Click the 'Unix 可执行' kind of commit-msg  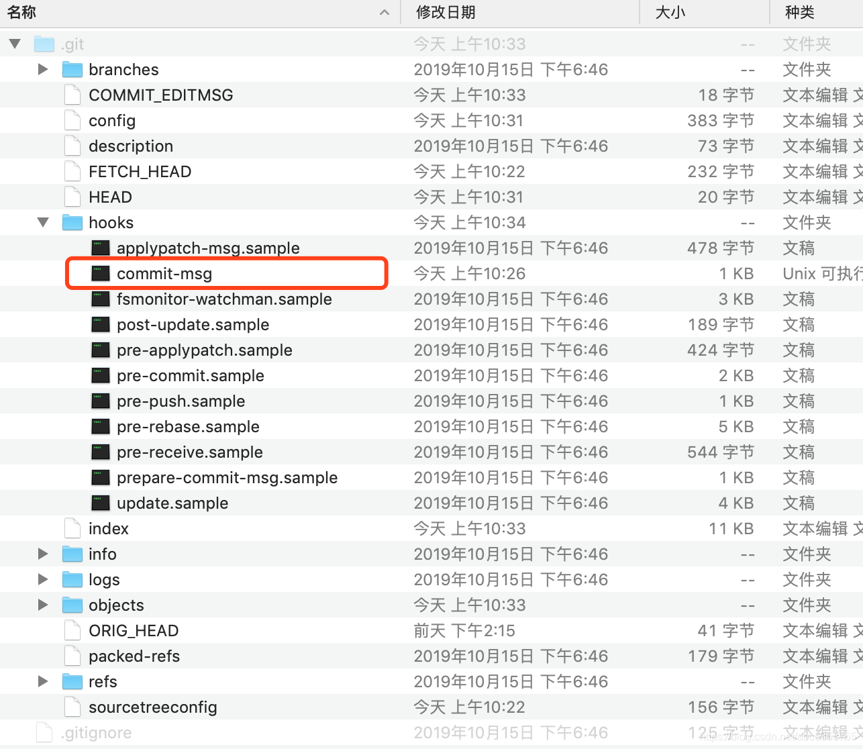coord(823,274)
